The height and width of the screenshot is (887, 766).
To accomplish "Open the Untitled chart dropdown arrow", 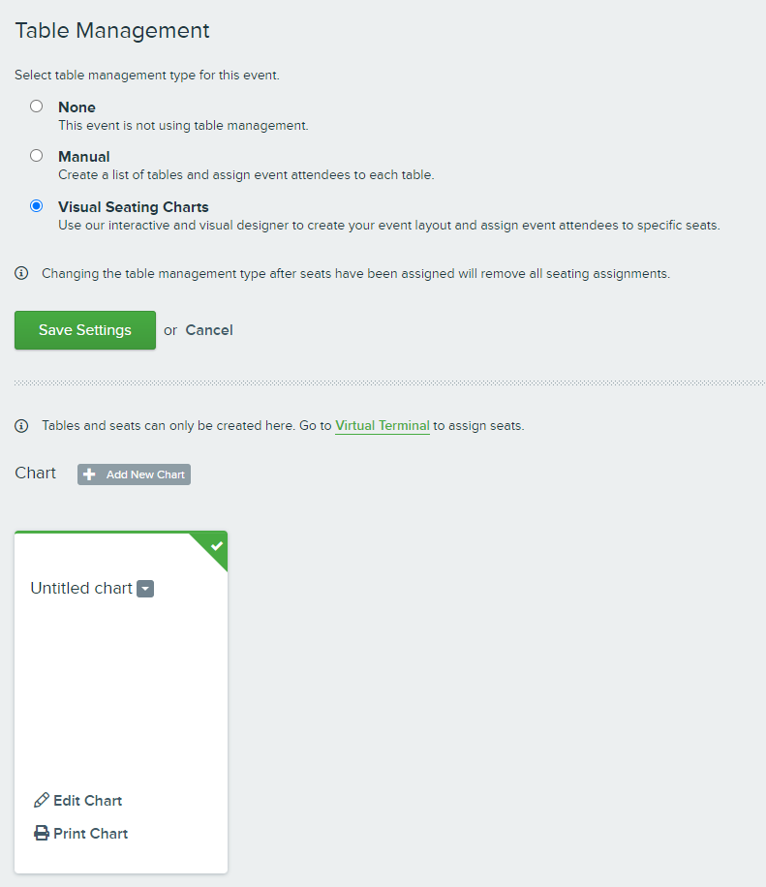I will [x=145, y=589].
